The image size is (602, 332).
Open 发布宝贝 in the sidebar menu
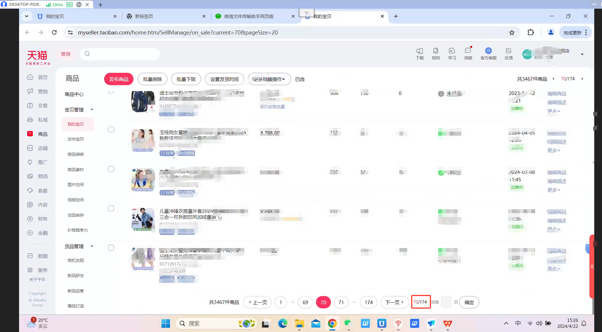pyautogui.click(x=76, y=139)
